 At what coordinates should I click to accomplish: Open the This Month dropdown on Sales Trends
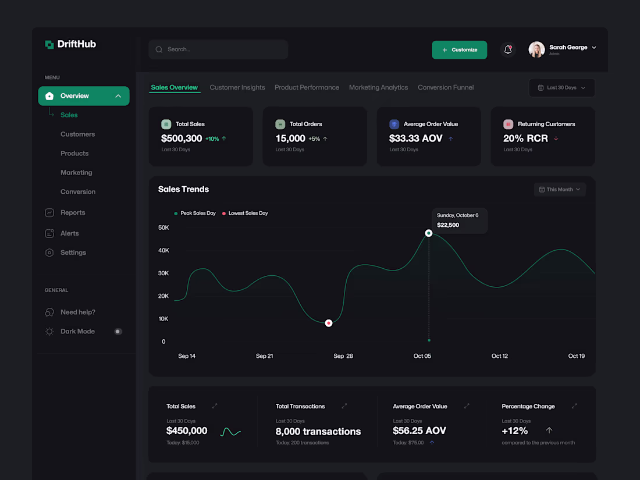[x=559, y=189]
